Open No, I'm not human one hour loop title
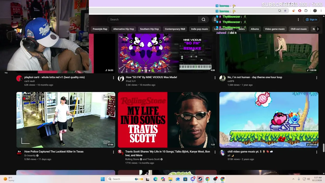This screenshot has width=325, height=183. (x=255, y=77)
